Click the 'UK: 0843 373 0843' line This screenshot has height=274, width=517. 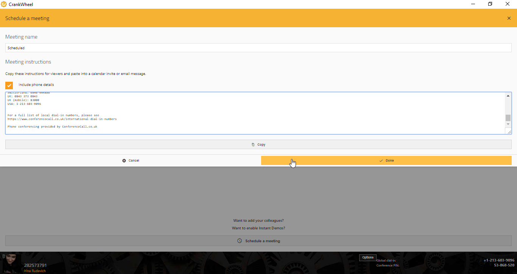[22, 96]
